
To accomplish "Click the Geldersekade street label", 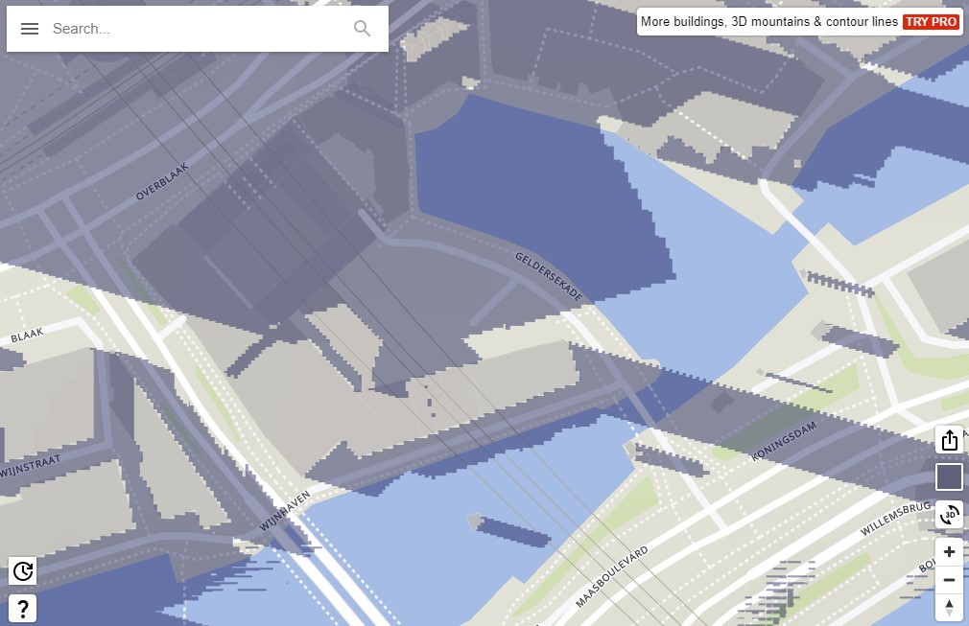I will pos(549,278).
